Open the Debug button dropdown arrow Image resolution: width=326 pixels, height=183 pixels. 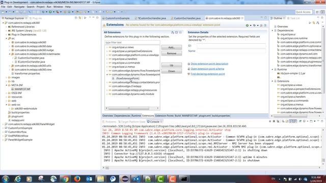click(x=46, y=12)
